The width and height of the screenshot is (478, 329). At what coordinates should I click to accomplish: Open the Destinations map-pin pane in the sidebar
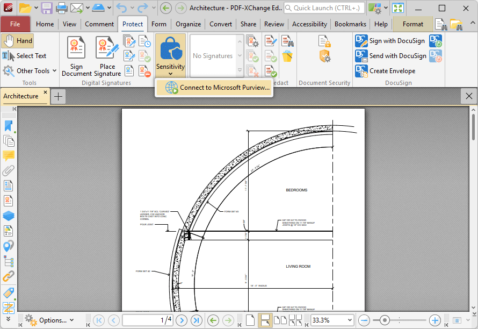(x=9, y=246)
